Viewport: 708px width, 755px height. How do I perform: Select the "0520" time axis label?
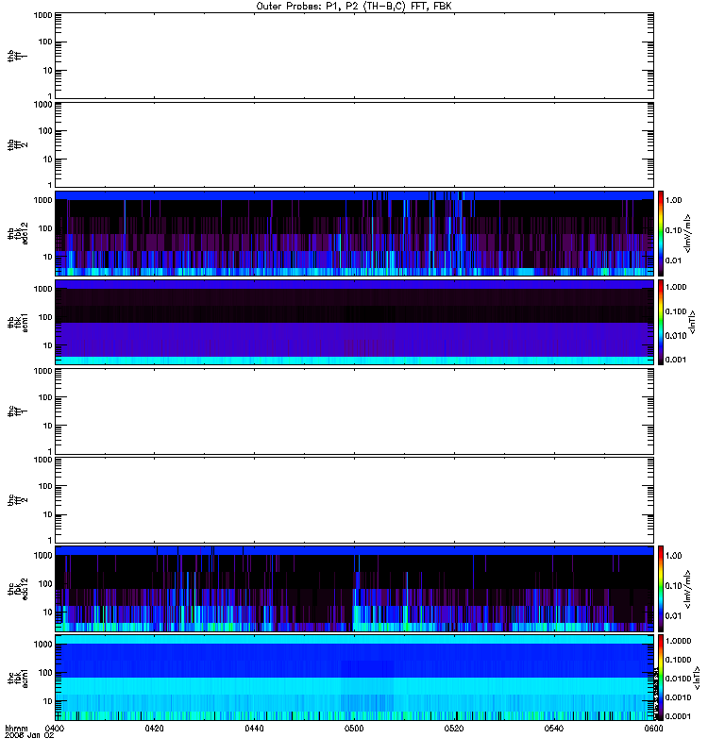(454, 728)
